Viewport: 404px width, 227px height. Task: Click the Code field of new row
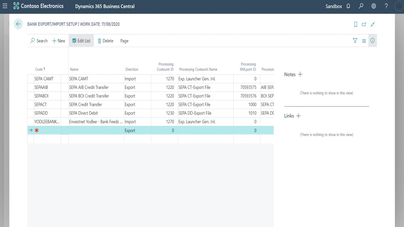click(x=47, y=130)
